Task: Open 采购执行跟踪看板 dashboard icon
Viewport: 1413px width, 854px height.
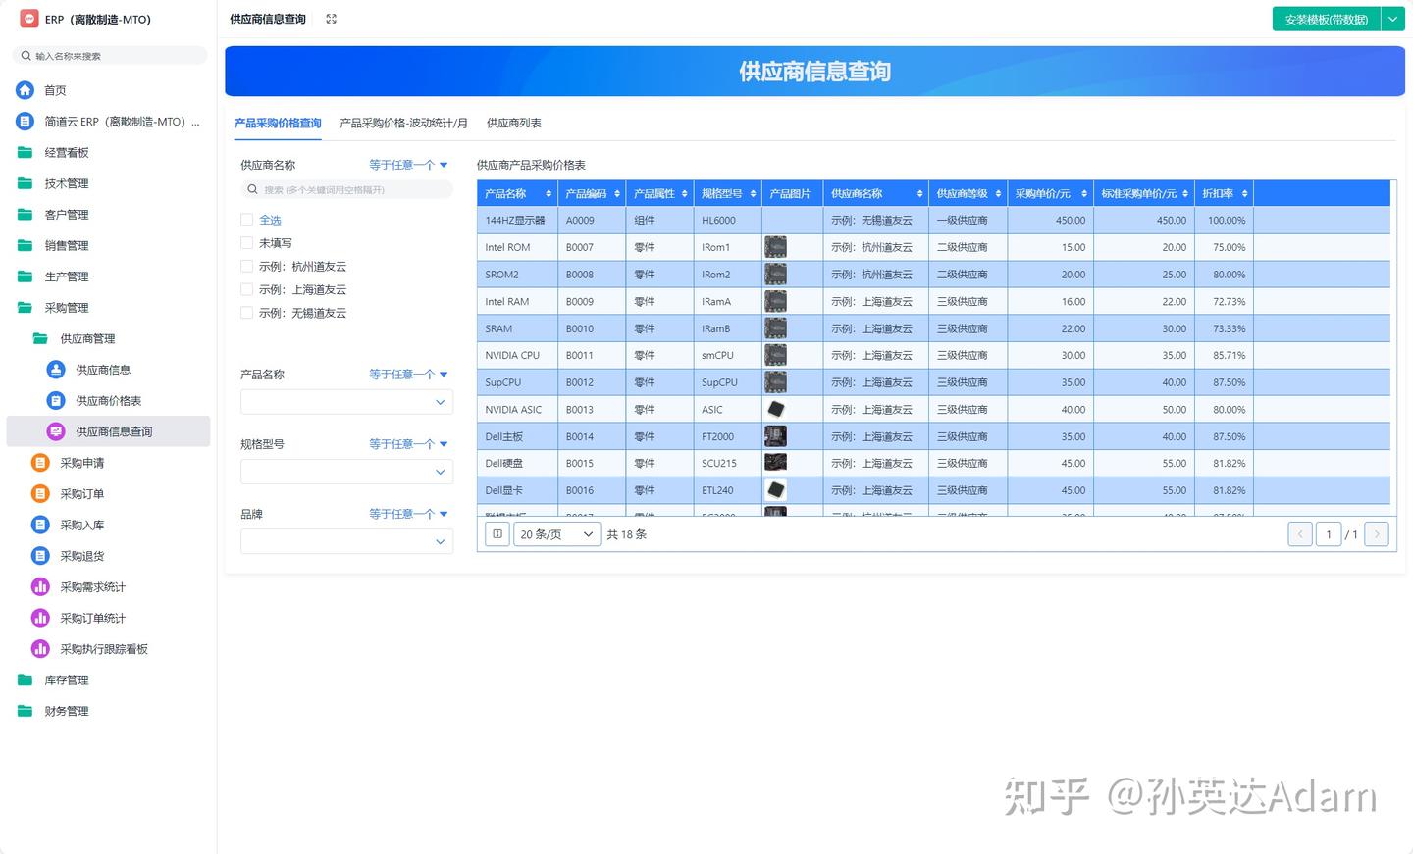Action: pyautogui.click(x=40, y=649)
